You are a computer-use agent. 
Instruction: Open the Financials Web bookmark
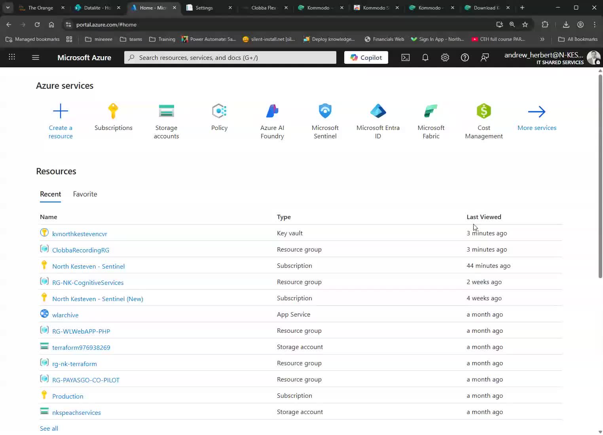click(384, 39)
